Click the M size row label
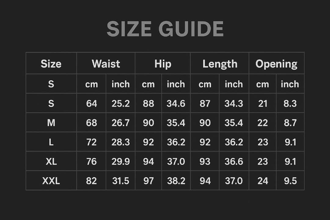Image resolution: width=330 pixels, height=220 pixels. [51, 123]
